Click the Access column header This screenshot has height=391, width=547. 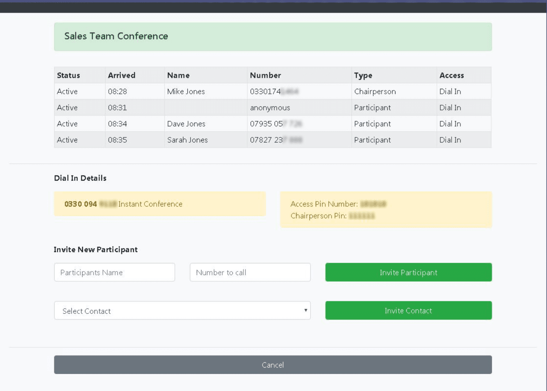pos(452,75)
